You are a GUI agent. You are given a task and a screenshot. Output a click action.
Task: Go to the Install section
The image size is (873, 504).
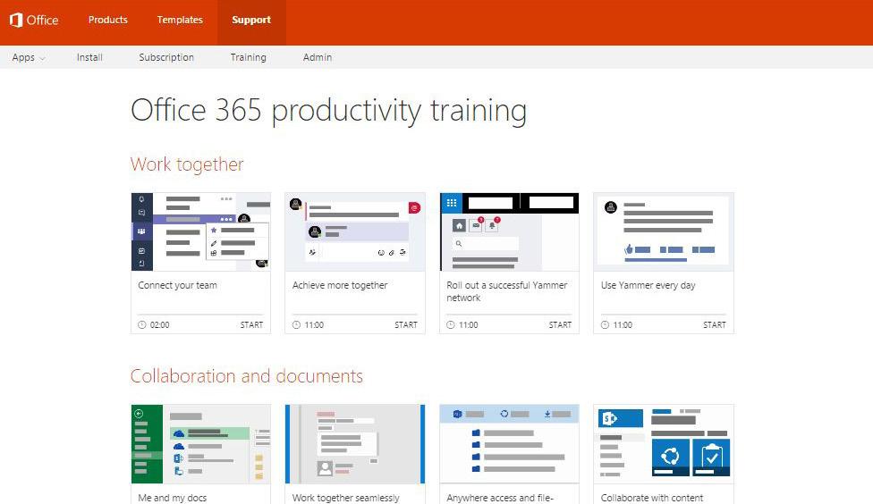coord(89,57)
